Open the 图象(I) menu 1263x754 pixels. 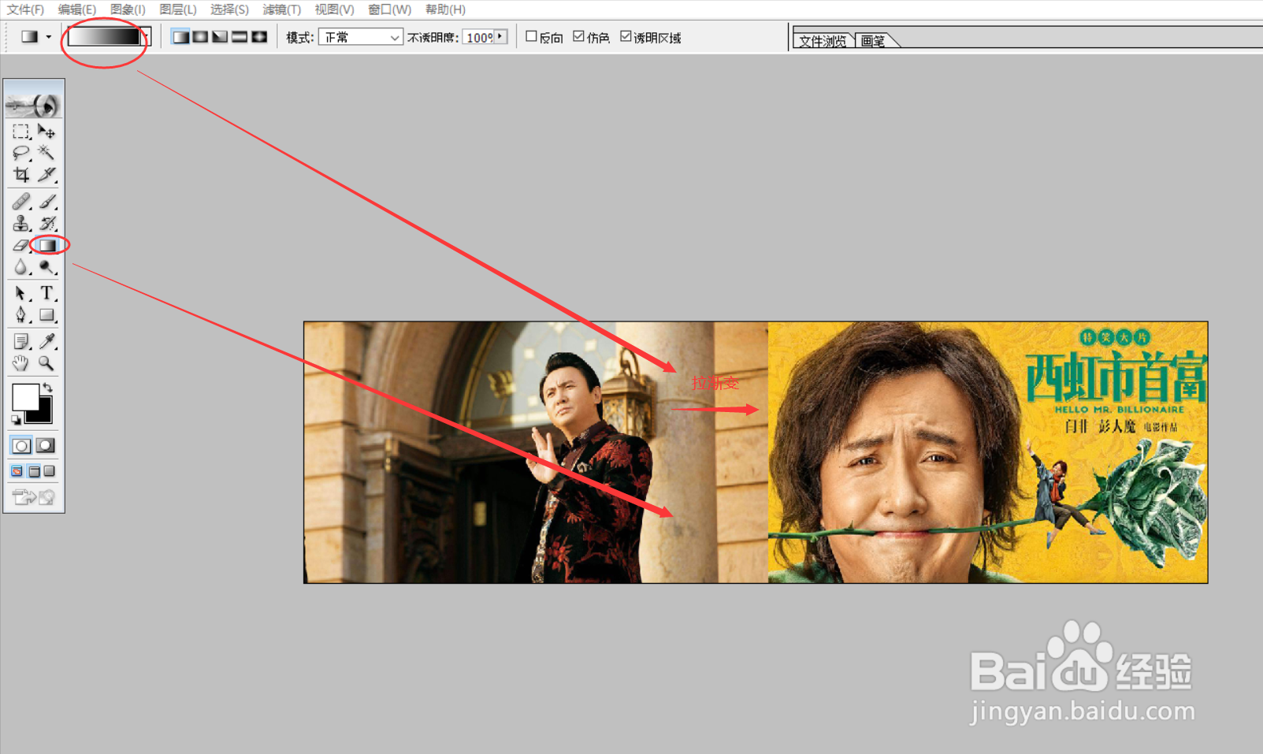128,9
